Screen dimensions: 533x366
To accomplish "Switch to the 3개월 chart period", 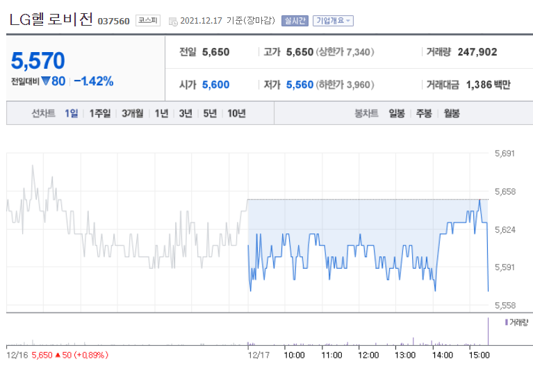I will tap(133, 113).
